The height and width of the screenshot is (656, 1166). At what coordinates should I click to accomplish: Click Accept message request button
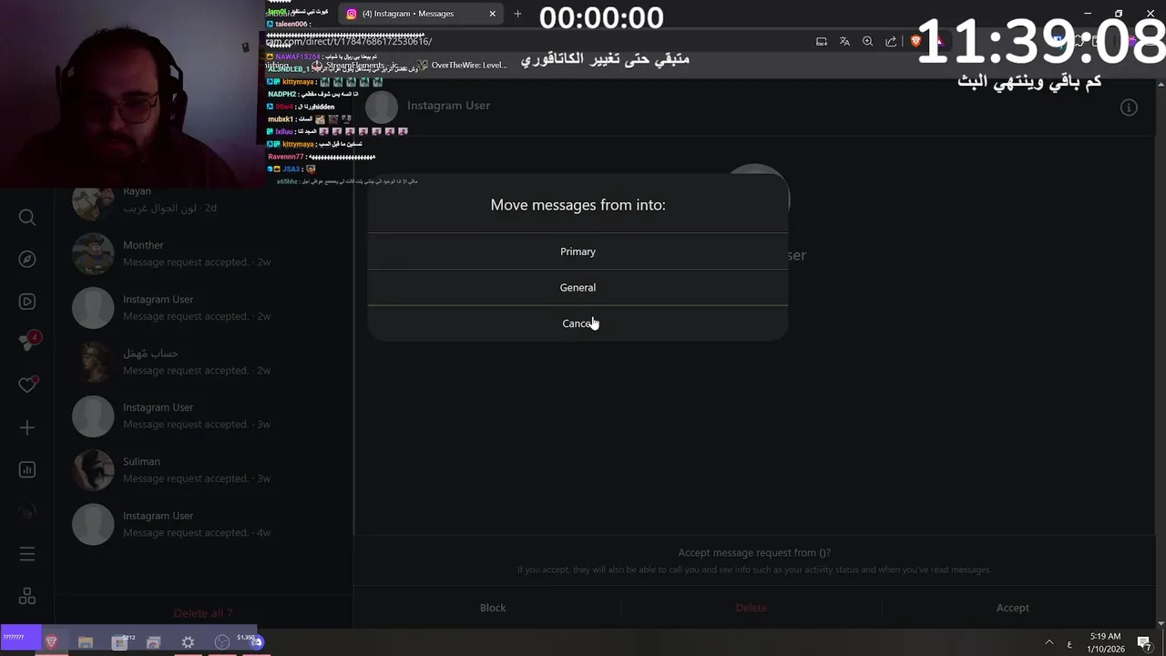(x=1012, y=608)
